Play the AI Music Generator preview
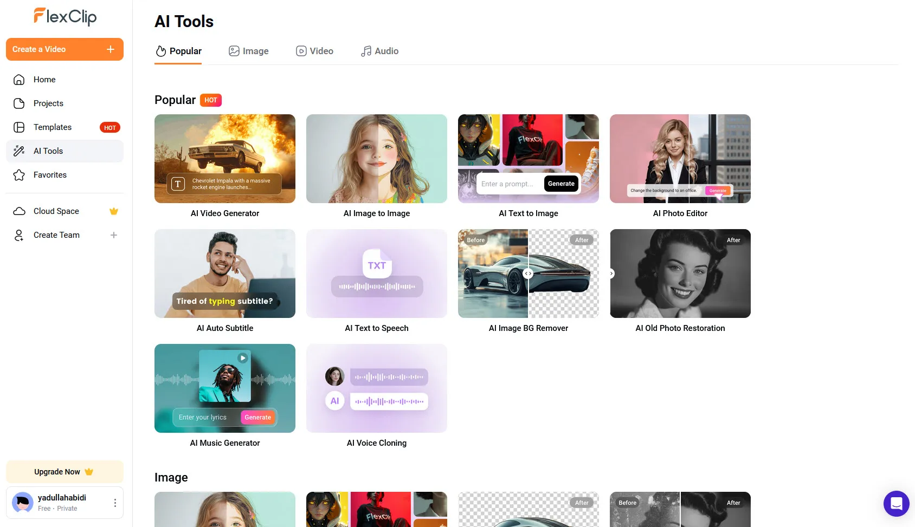915x527 pixels. point(243,358)
